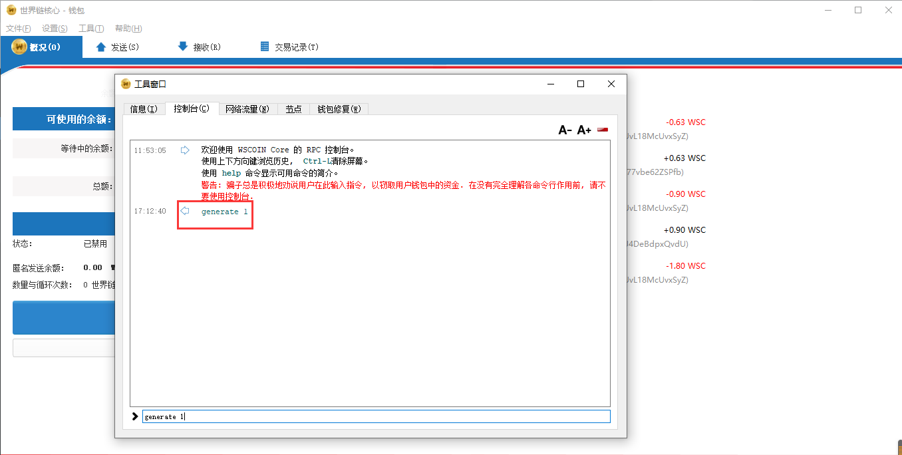Image resolution: width=902 pixels, height=455 pixels.
Task: Open the 钱包修复 tab
Action: tap(339, 108)
